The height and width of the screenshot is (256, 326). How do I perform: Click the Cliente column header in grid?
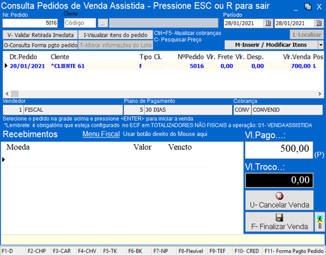(x=60, y=57)
